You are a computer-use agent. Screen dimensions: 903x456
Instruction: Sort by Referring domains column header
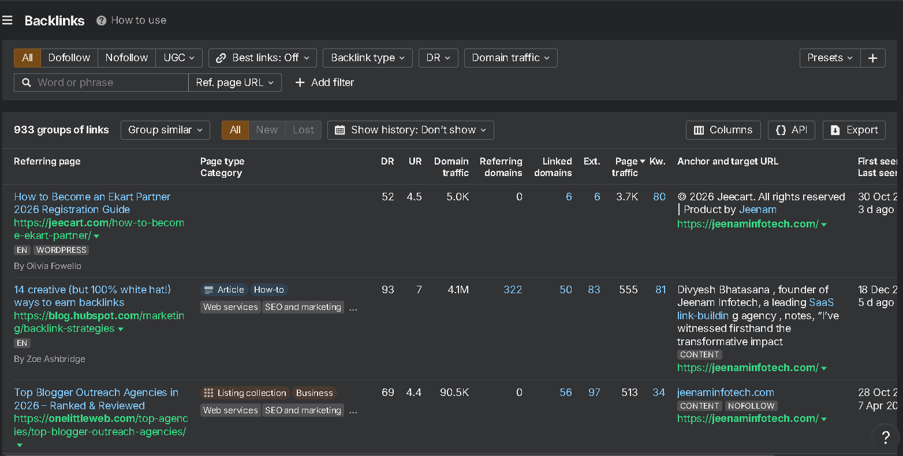pyautogui.click(x=501, y=167)
